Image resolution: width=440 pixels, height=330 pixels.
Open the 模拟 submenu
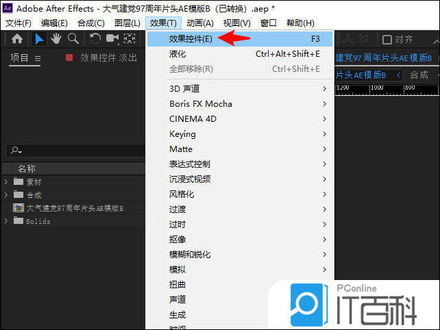point(241,270)
